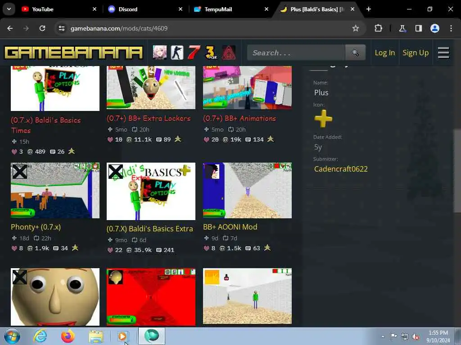Open a new browser tab

369,9
